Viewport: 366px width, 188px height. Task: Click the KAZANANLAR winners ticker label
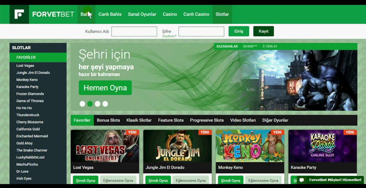point(227,47)
